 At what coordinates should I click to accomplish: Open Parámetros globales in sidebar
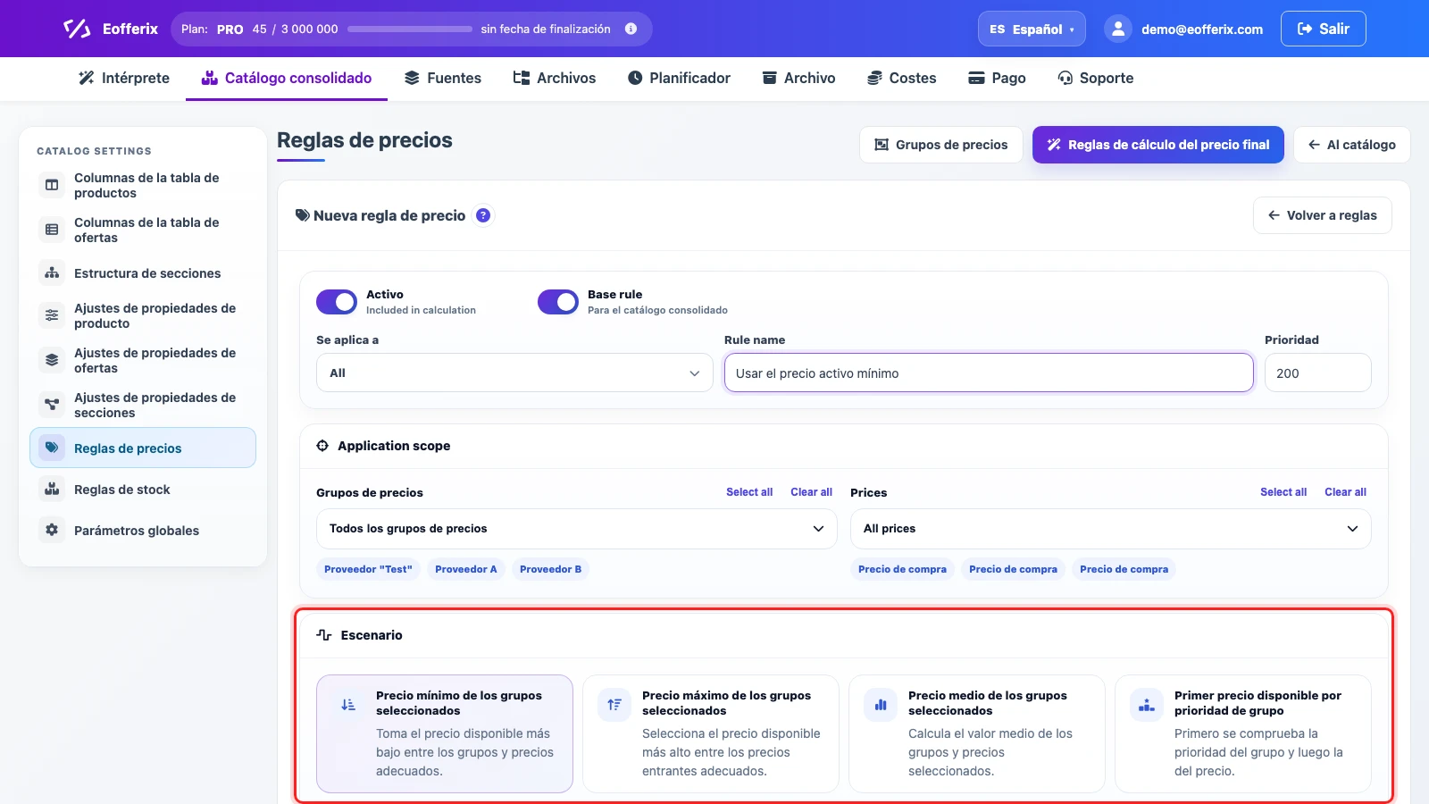pyautogui.click(x=143, y=530)
